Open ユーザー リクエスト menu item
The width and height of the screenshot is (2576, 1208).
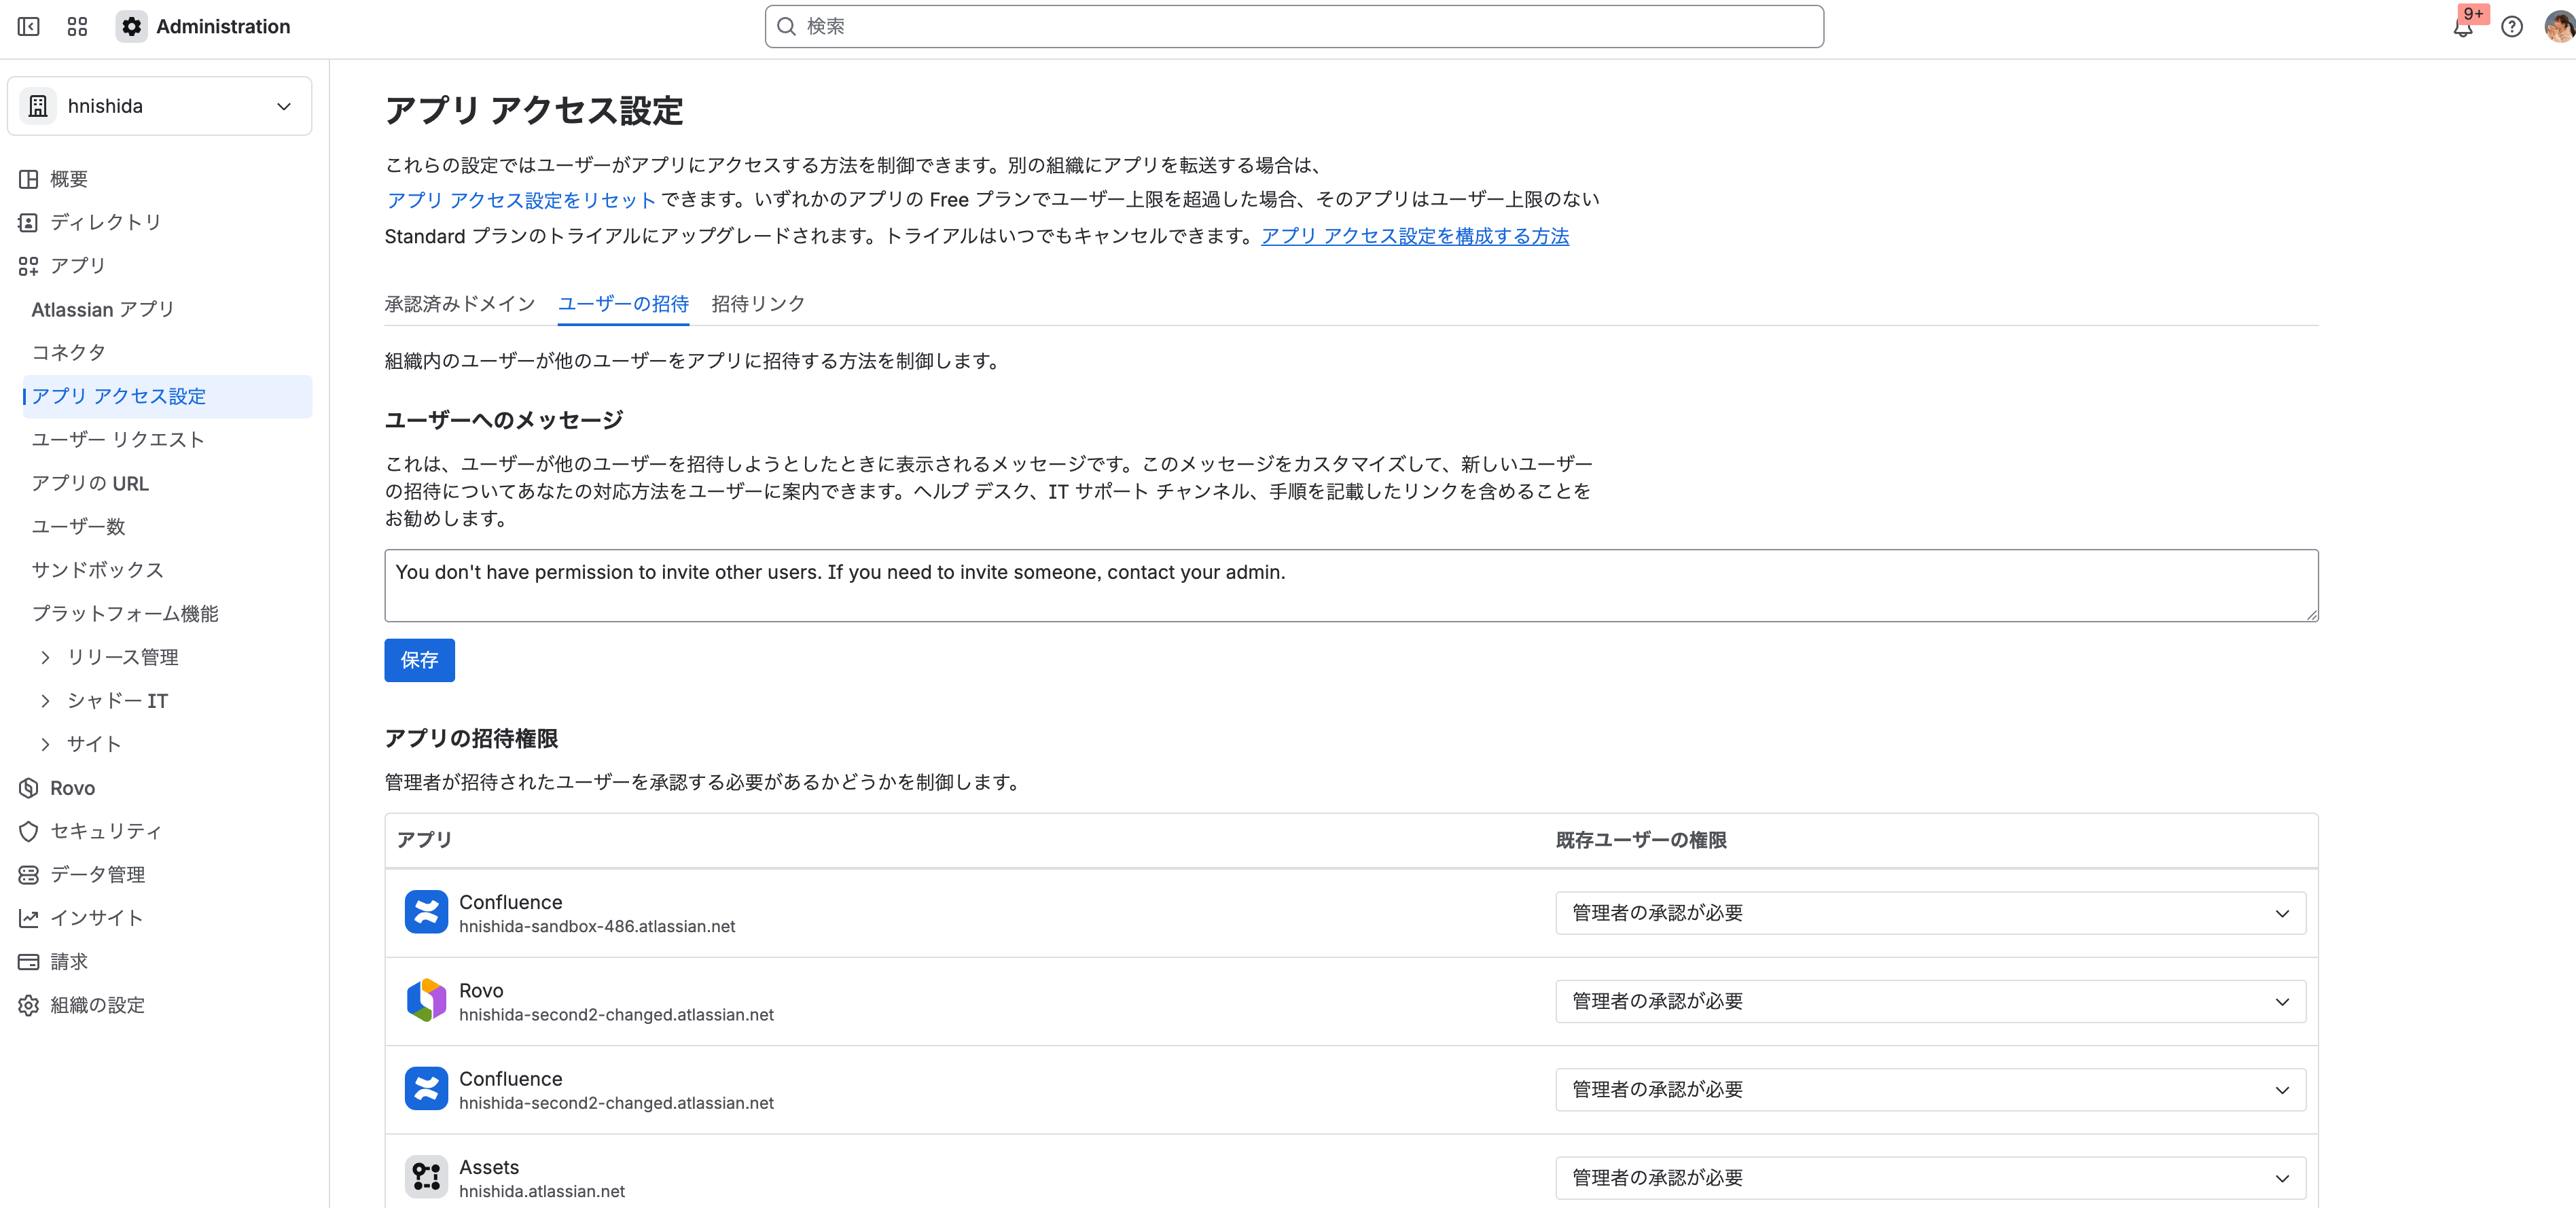click(167, 440)
